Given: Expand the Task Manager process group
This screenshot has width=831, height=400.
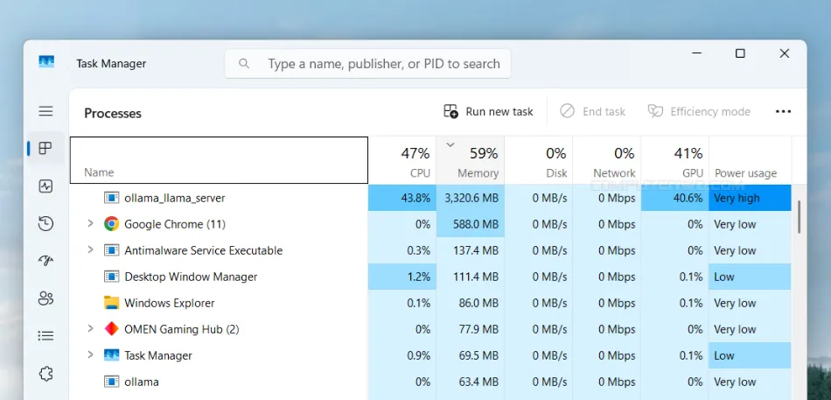Looking at the screenshot, I should (x=90, y=354).
